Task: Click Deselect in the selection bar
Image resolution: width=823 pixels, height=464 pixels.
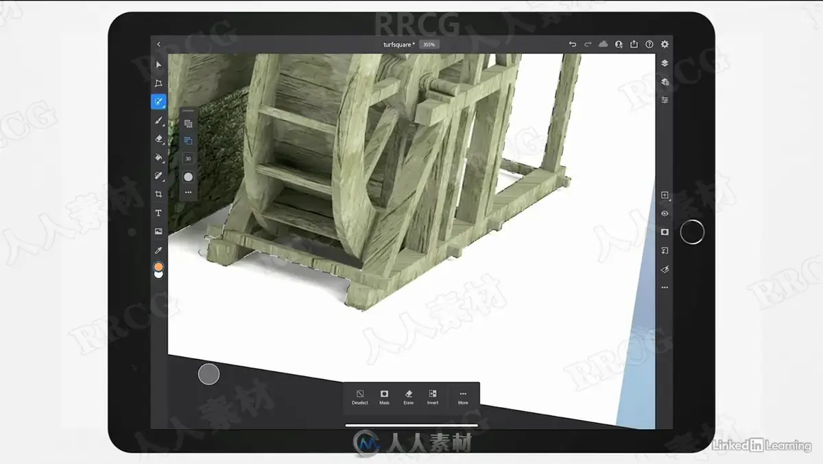Action: pyautogui.click(x=360, y=397)
